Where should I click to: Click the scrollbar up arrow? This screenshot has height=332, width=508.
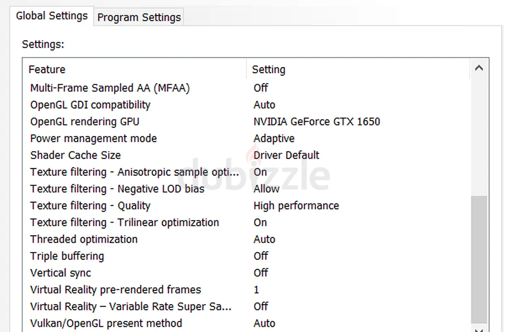[479, 68]
